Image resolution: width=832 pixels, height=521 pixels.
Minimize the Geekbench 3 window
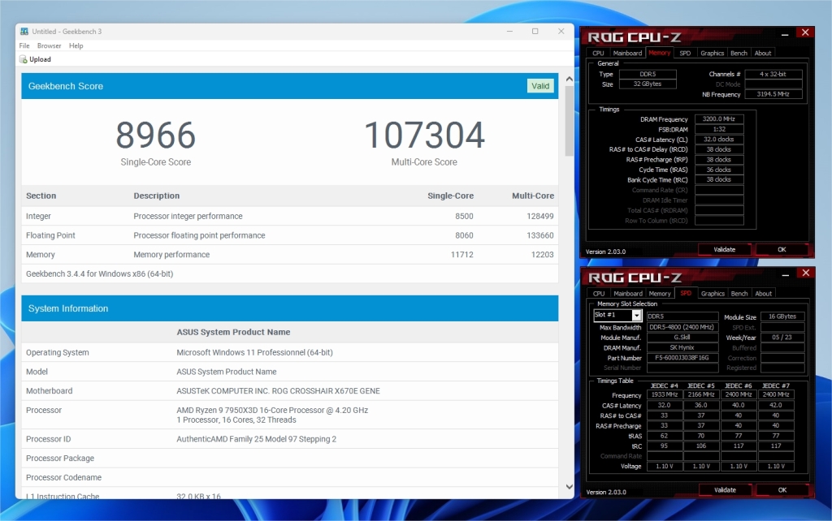509,32
